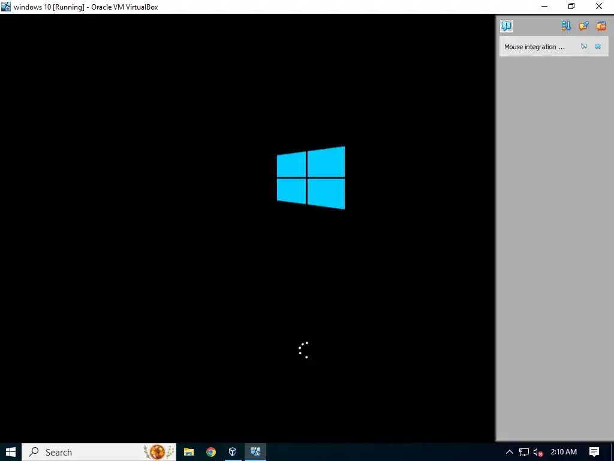This screenshot has height=461, width=614.
Task: Click the Windows logo in the guest screen
Action: tap(311, 178)
